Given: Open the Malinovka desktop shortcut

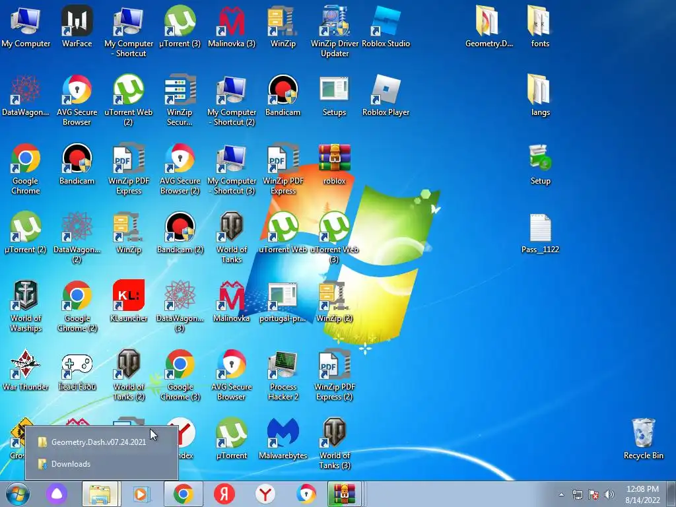Looking at the screenshot, I should coord(232,301).
